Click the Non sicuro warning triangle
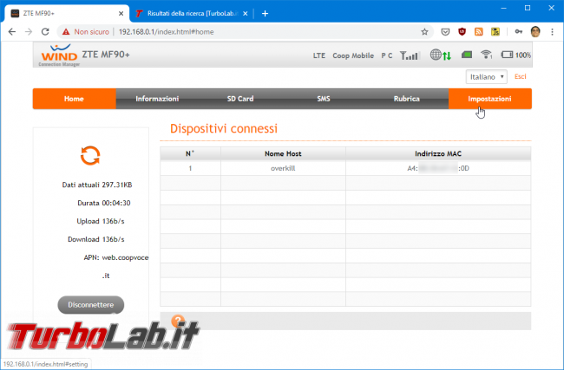Screen dimensions: 564x370 66,32
